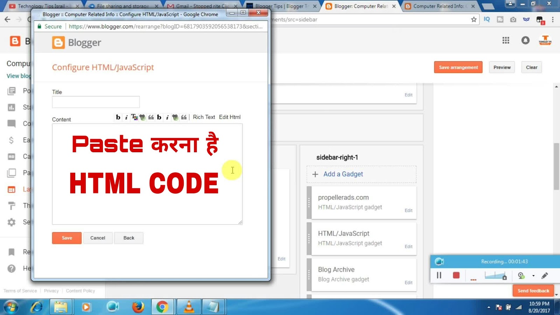
Task: Open the notifications bell in Blogger
Action: tap(525, 40)
